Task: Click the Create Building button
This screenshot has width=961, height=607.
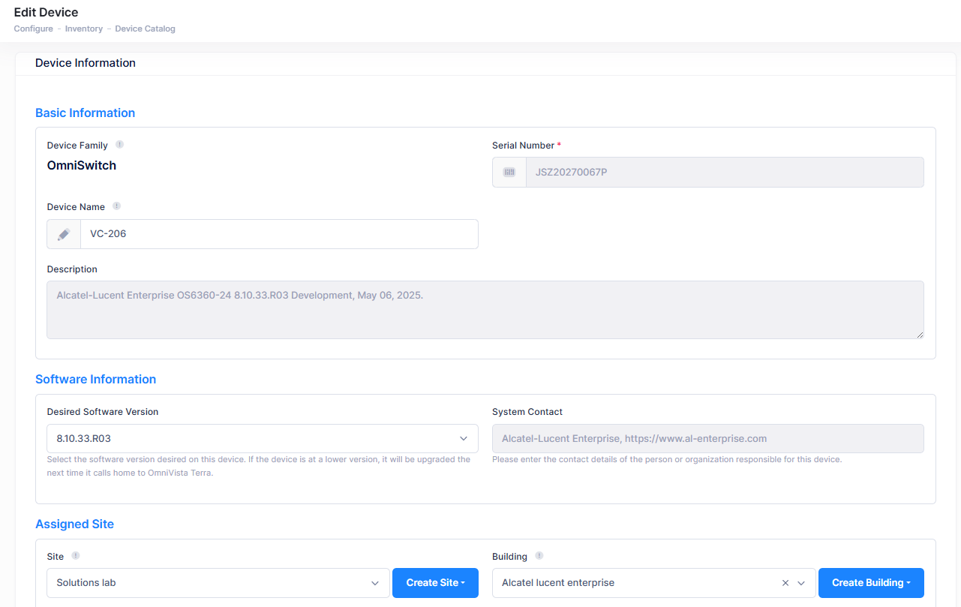Action: [870, 583]
